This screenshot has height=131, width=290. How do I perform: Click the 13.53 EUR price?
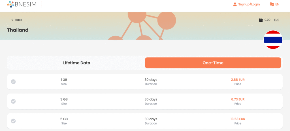tap(238, 119)
